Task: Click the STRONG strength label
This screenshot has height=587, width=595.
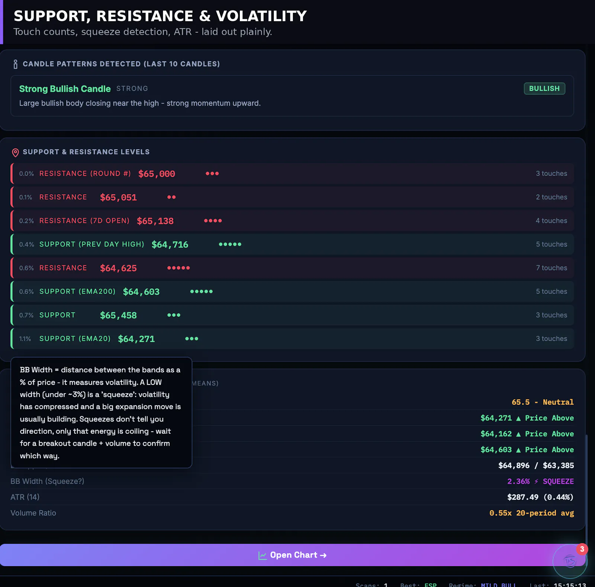Action: pos(132,89)
